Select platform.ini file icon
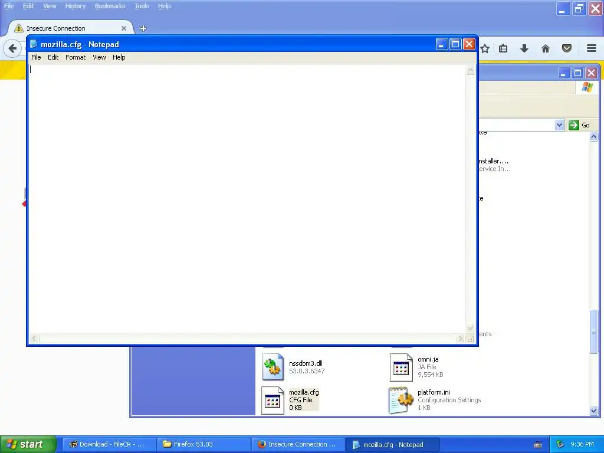This screenshot has width=604, height=453. 401,401
